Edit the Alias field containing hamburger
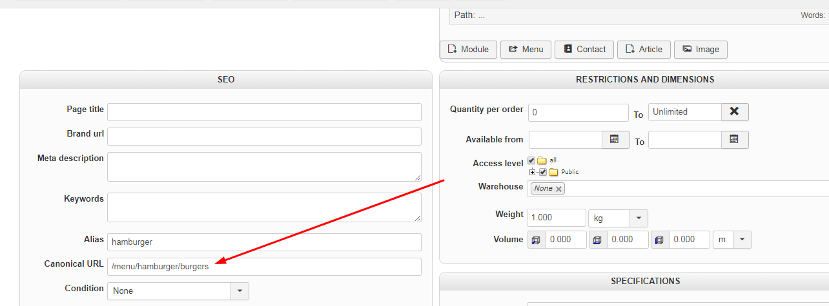829x306 pixels. click(264, 242)
